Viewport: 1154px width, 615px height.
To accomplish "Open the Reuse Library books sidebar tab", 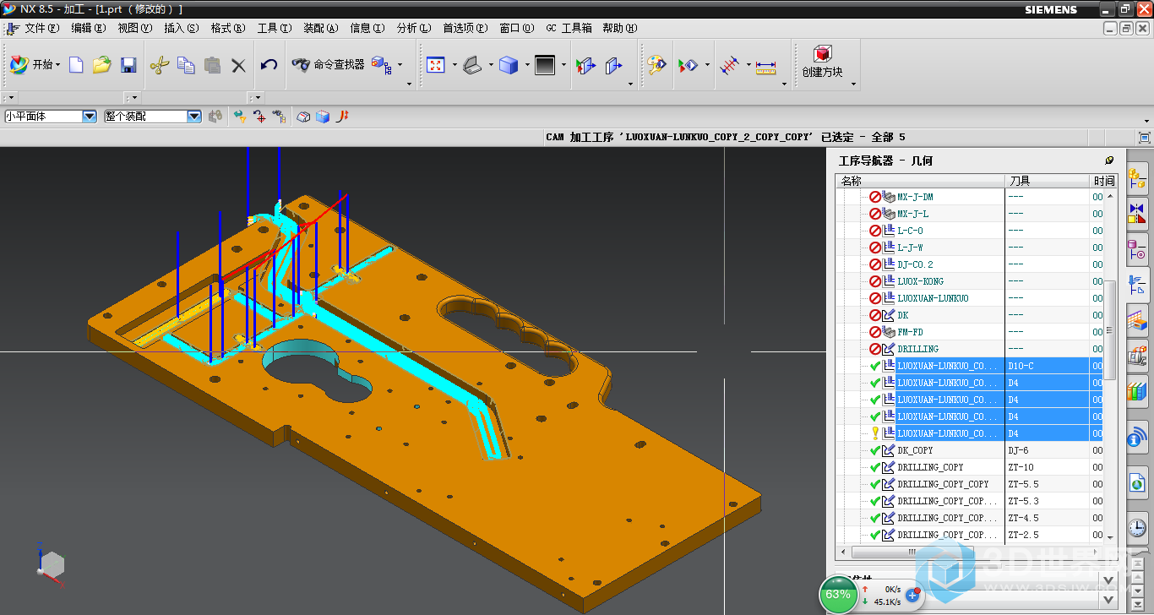I will 1137,392.
